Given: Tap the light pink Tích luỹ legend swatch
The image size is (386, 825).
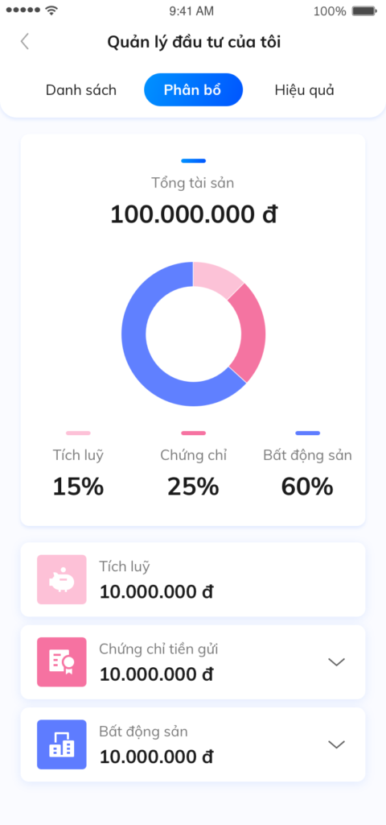Looking at the screenshot, I should 78,433.
